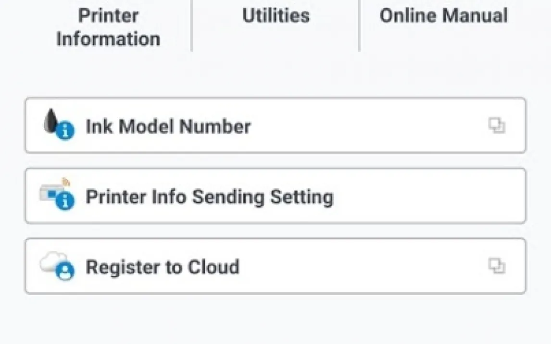Open Printer Info Sending Setting
Viewport: 551px width, 344px height.
pos(275,196)
